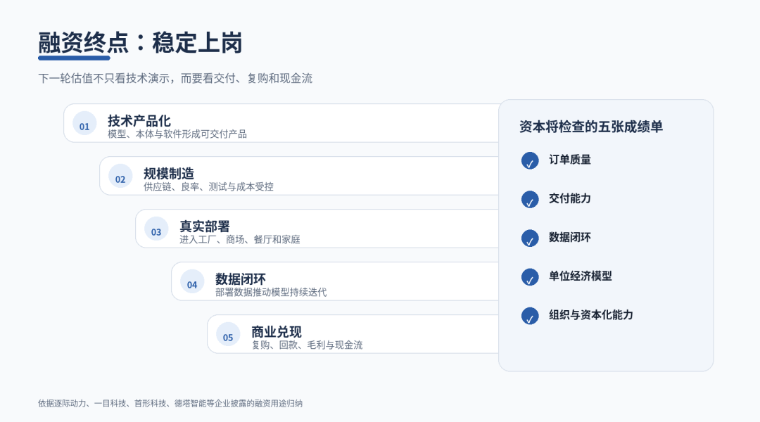Click the checkmark icon beside 数据闭环 in right panel
The image size is (760, 422).
pyautogui.click(x=530, y=238)
